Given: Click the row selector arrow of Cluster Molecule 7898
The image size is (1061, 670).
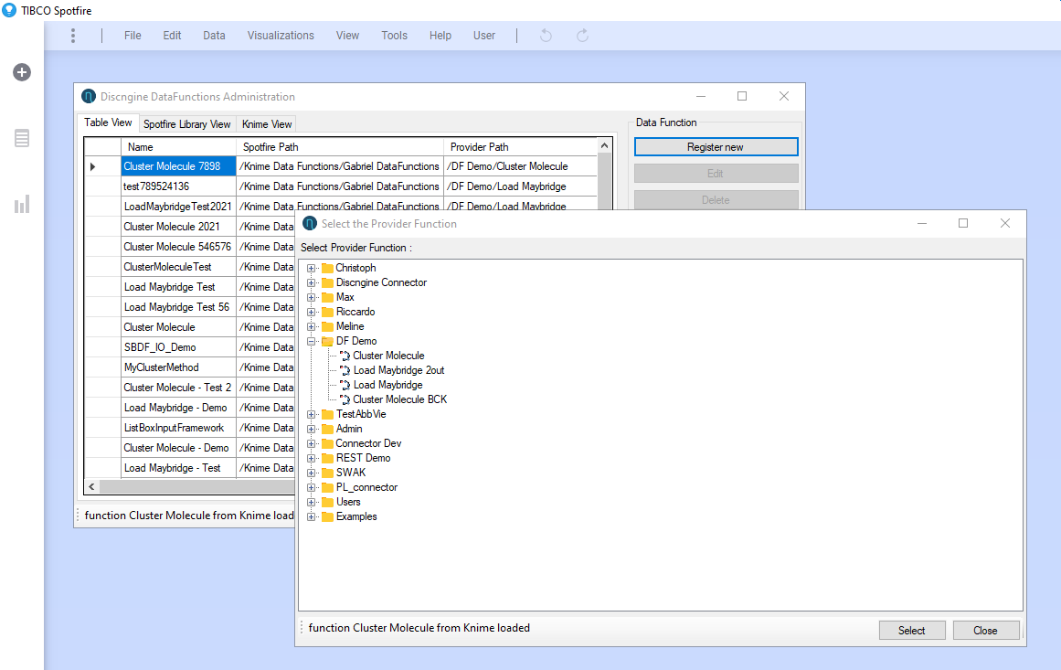Looking at the screenshot, I should 92,166.
